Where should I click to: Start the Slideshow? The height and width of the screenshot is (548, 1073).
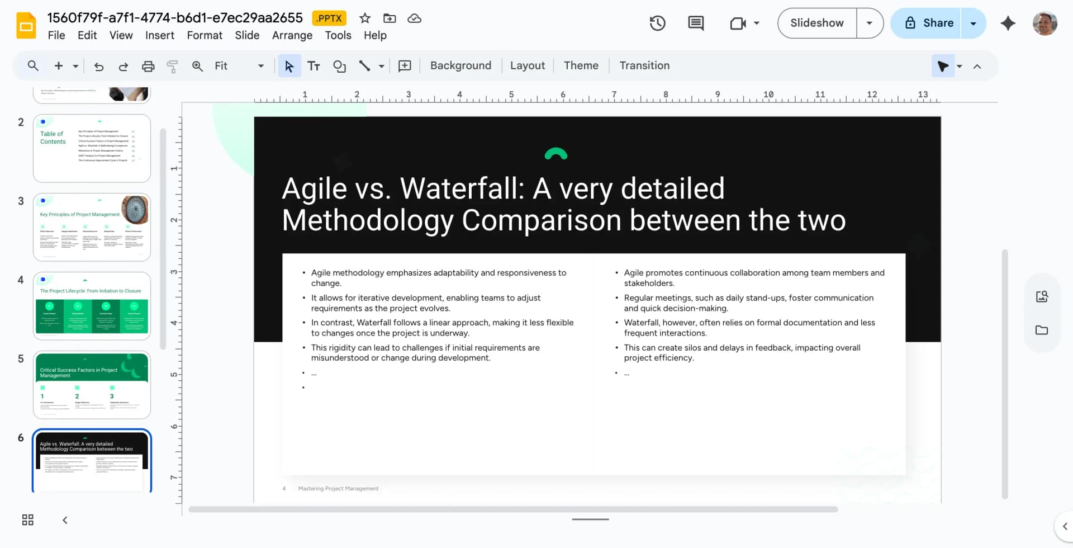[817, 23]
